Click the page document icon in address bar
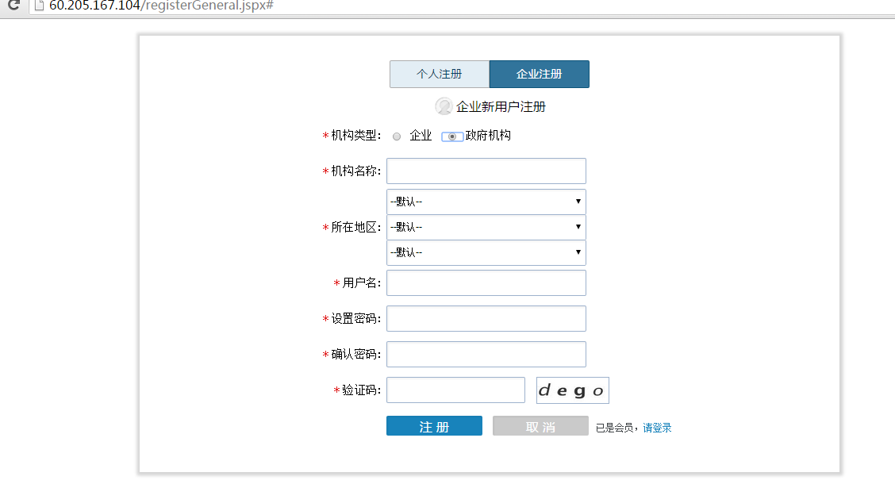Viewport: 895px width, 484px height. coord(37,5)
